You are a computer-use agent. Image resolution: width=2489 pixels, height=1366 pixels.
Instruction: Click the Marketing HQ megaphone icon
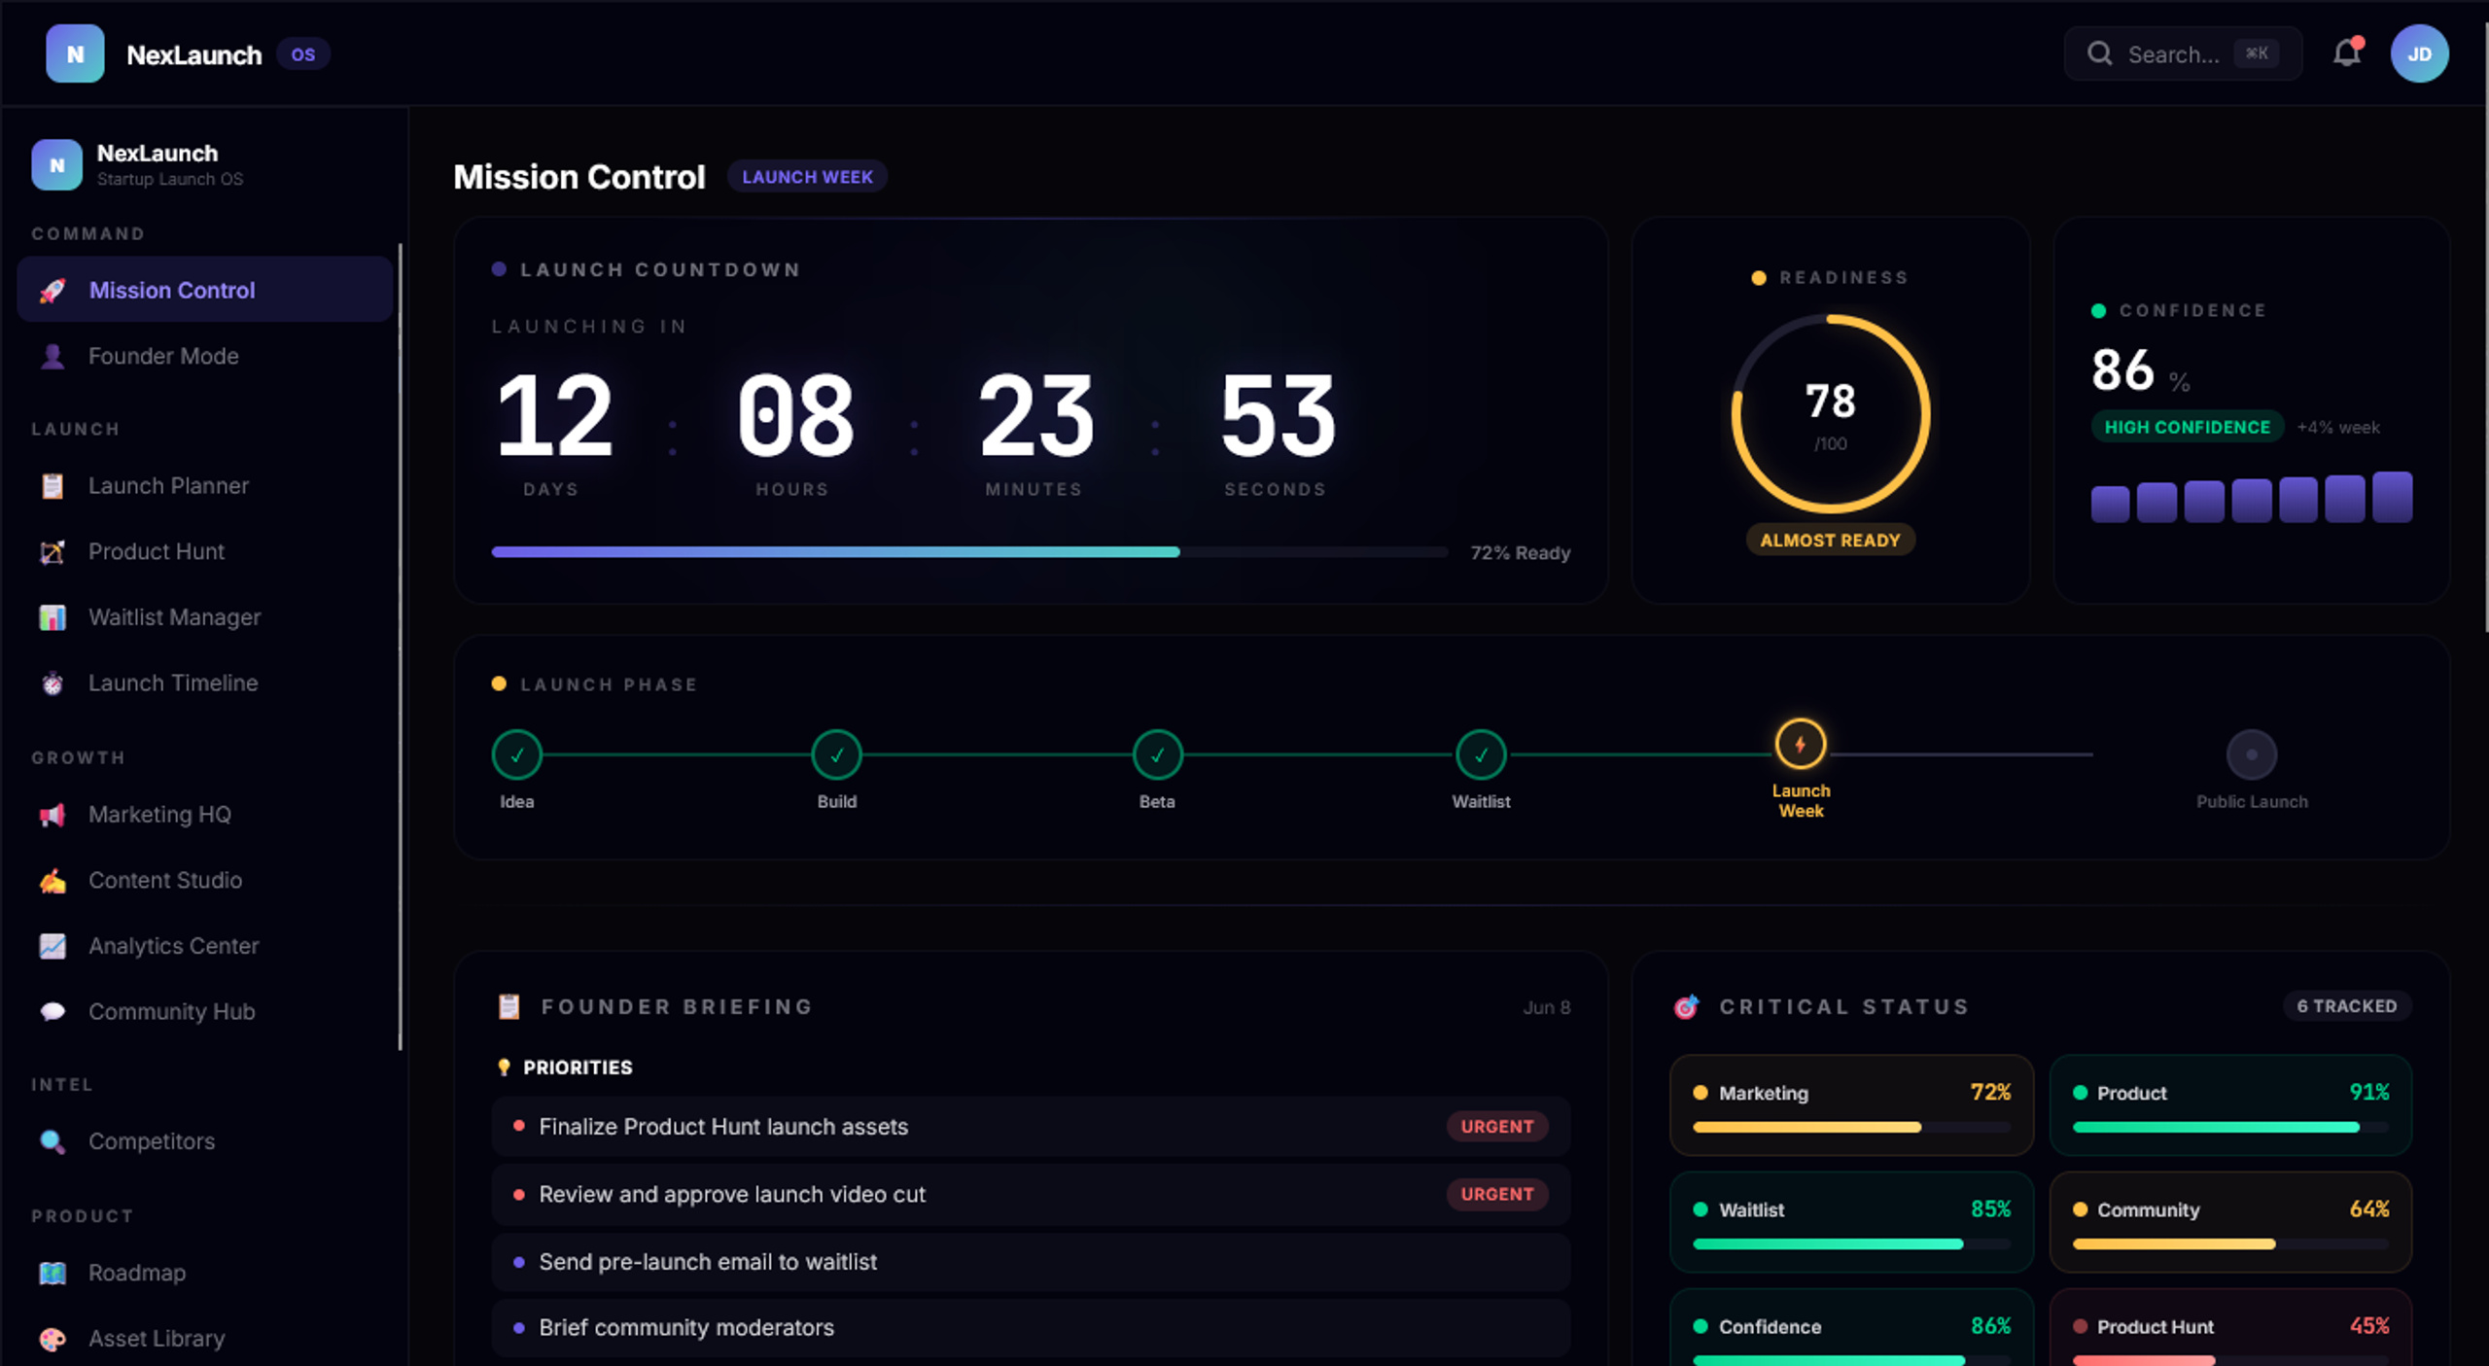[53, 815]
